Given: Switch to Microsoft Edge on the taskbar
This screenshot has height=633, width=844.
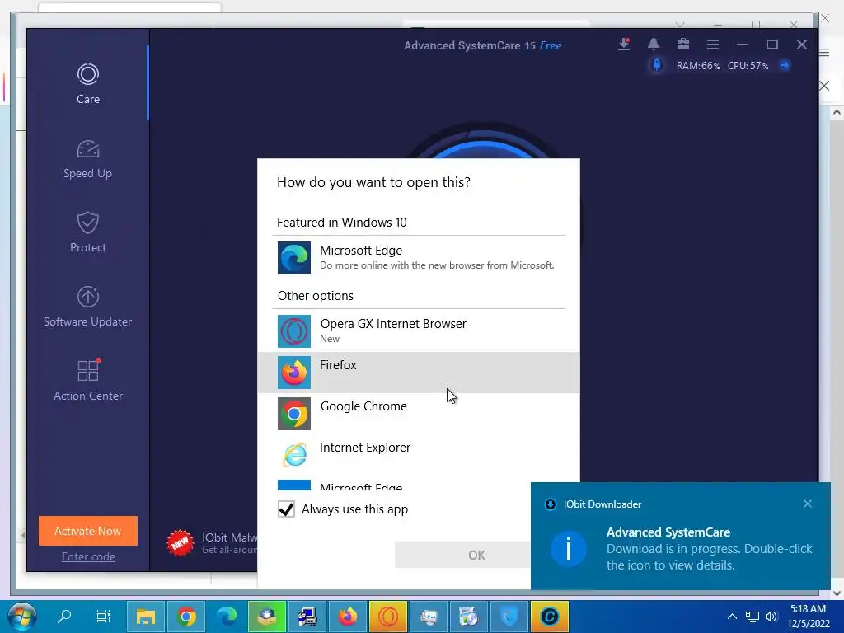Looking at the screenshot, I should [226, 617].
